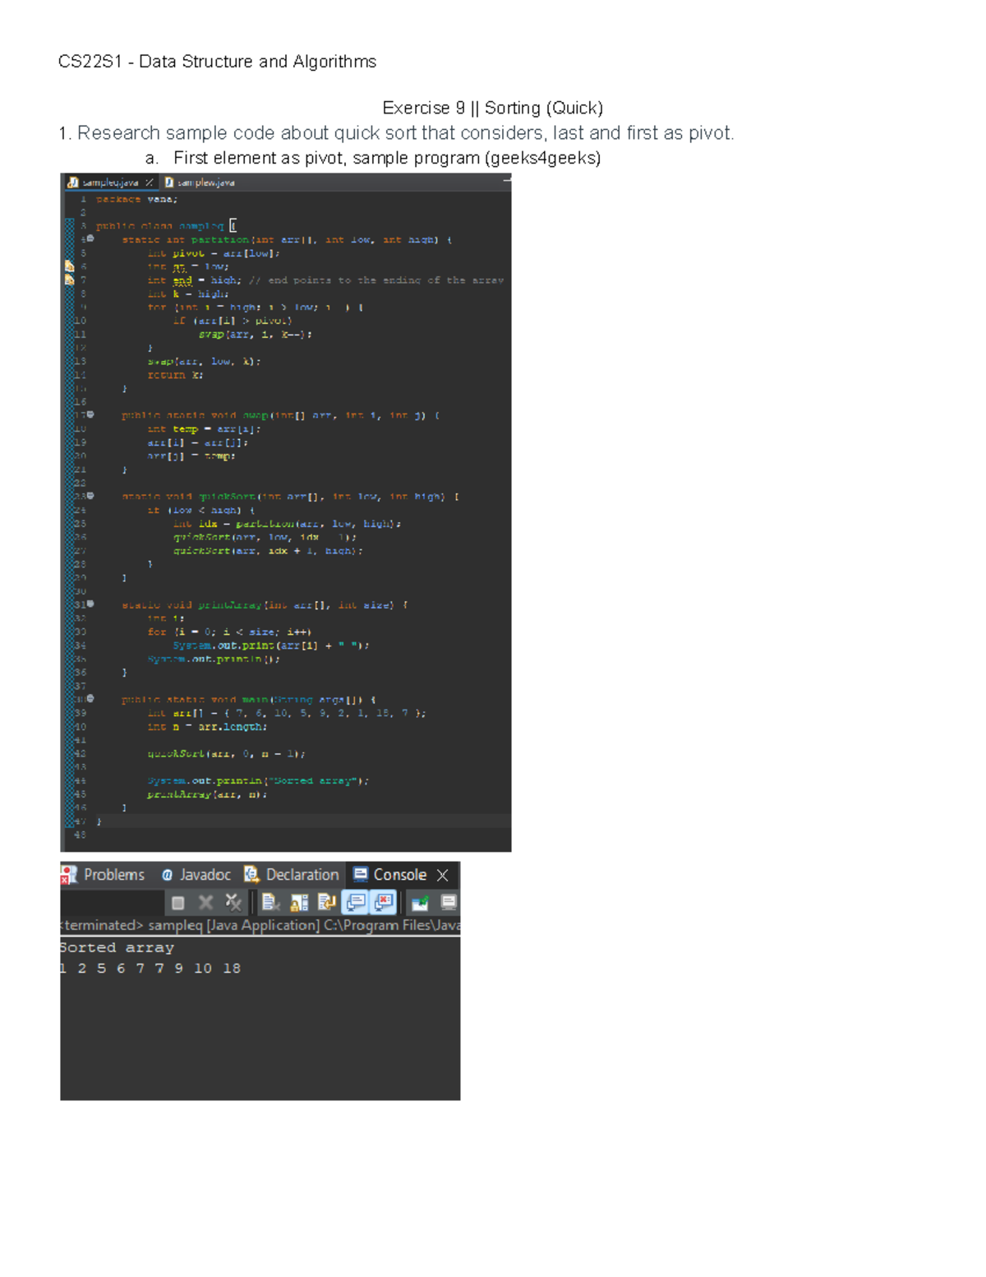Collapse the partition method code fold

point(92,239)
